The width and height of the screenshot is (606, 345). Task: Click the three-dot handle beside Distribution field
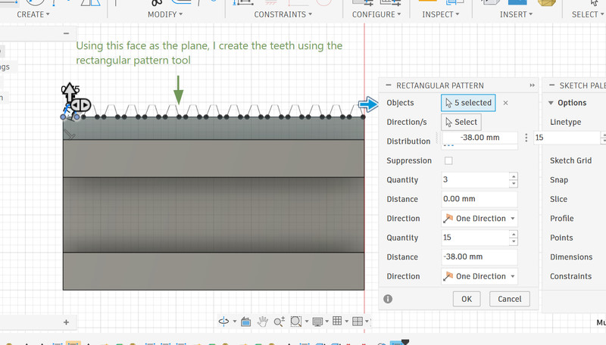click(x=526, y=138)
